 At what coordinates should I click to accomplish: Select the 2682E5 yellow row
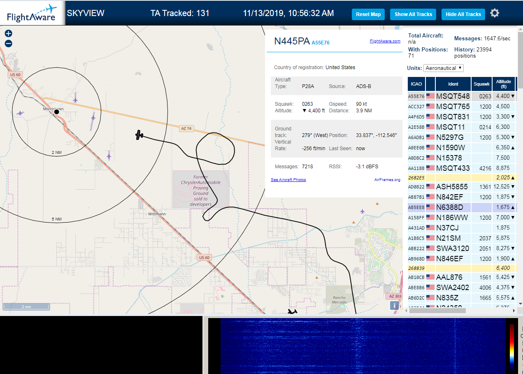[462, 178]
